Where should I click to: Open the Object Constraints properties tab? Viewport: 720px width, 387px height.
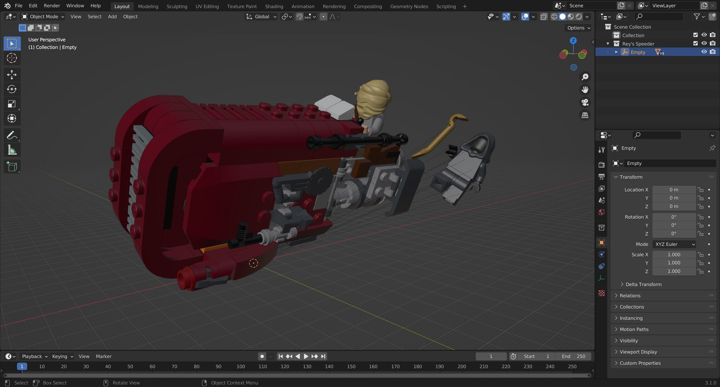[x=602, y=266]
